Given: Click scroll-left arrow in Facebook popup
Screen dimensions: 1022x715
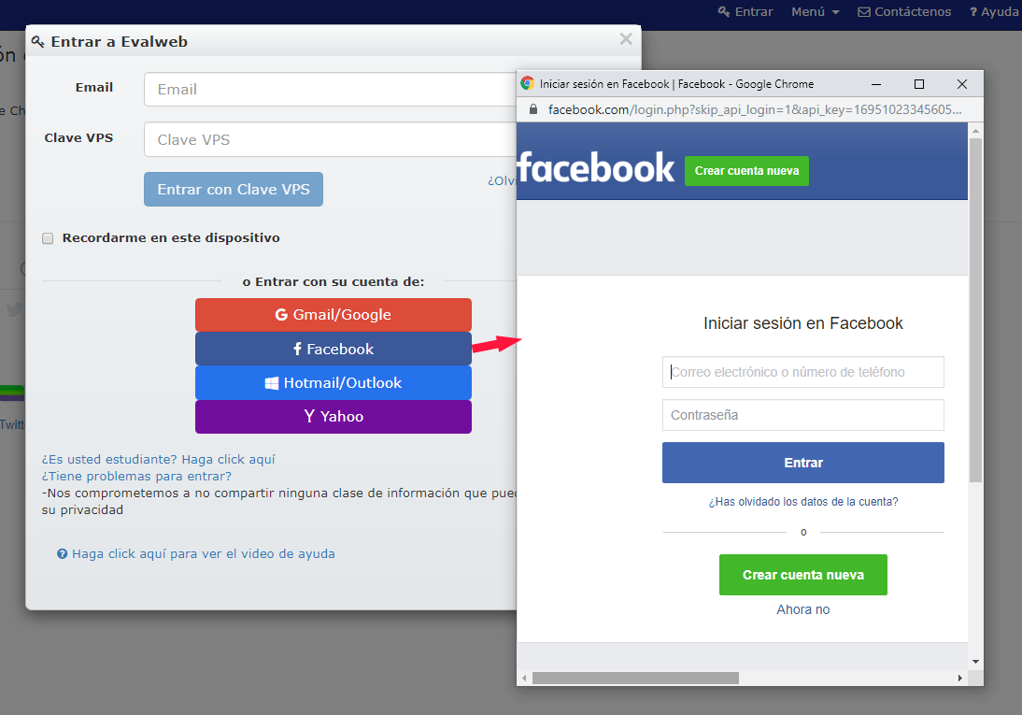Looking at the screenshot, I should point(524,678).
